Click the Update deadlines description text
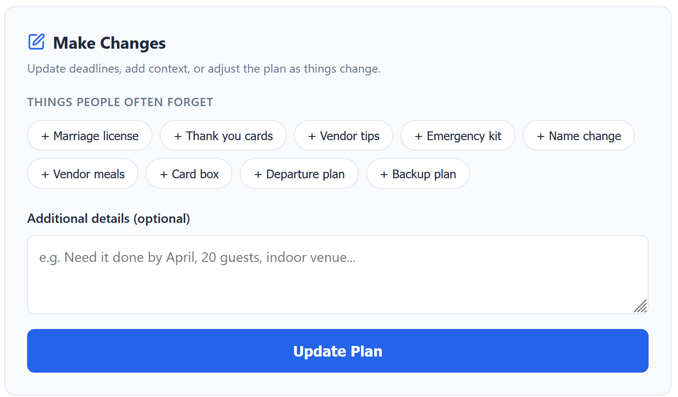This screenshot has width=678, height=397. pos(204,69)
